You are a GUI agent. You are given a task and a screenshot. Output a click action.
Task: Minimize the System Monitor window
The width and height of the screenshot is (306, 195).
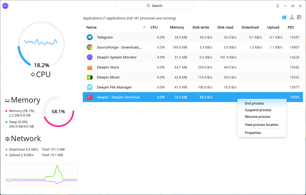pyautogui.click(x=285, y=6)
